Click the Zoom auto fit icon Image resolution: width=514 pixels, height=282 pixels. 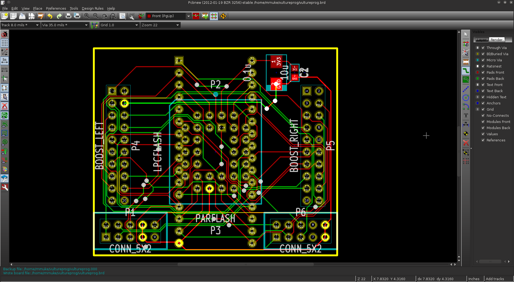coord(113,16)
